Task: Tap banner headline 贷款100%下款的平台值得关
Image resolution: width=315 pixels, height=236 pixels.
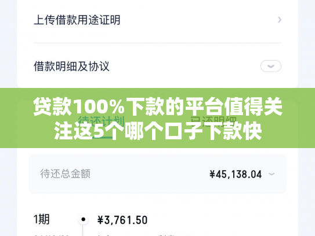Action: pyautogui.click(x=158, y=106)
